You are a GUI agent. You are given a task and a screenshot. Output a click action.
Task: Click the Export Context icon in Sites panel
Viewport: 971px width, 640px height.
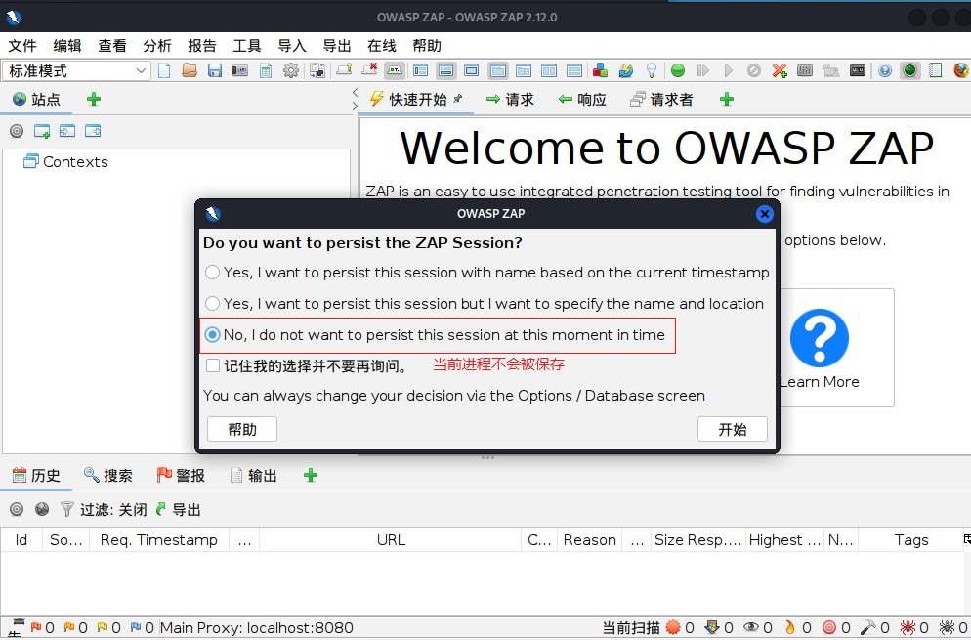coord(93,131)
